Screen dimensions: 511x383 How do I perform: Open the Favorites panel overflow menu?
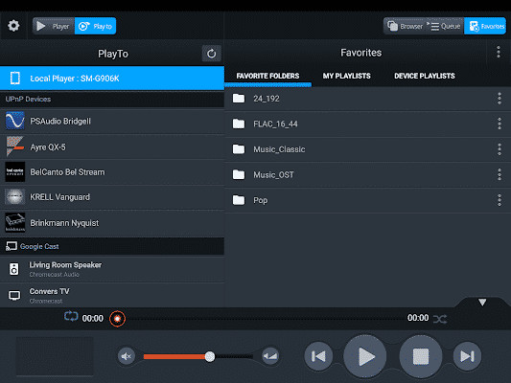[499, 52]
